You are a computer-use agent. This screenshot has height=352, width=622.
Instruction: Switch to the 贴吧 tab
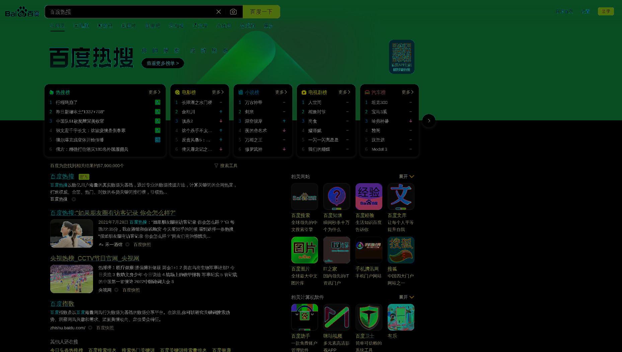(153, 26)
